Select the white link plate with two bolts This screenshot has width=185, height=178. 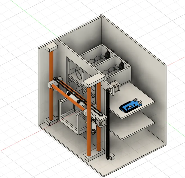tap(93, 127)
